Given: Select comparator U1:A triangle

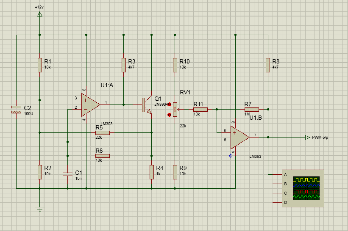Looking at the screenshot, I should coord(91,105).
